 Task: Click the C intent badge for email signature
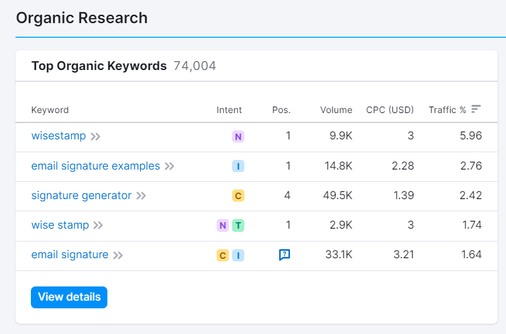[222, 256]
